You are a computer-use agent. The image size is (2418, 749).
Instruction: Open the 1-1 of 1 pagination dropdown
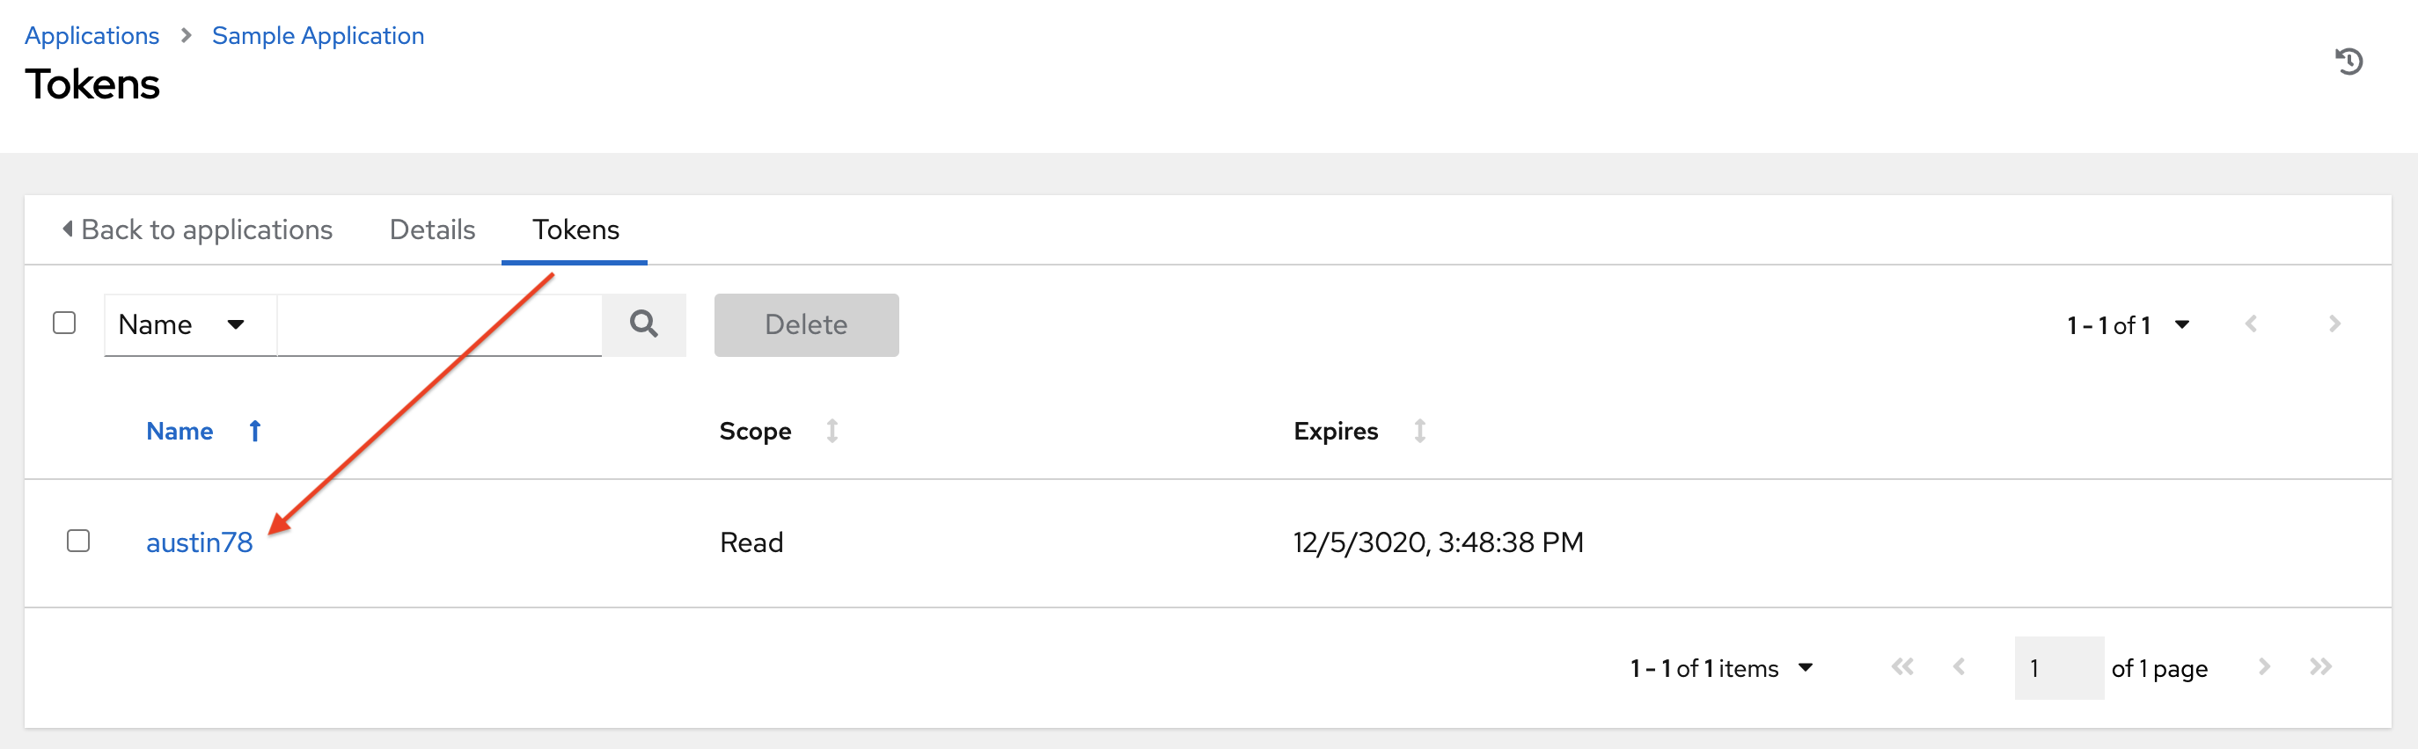pos(2183,324)
